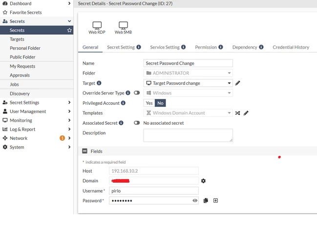This screenshot has height=227, width=317.
Task: Click the Network notification badge
Action: [62, 138]
